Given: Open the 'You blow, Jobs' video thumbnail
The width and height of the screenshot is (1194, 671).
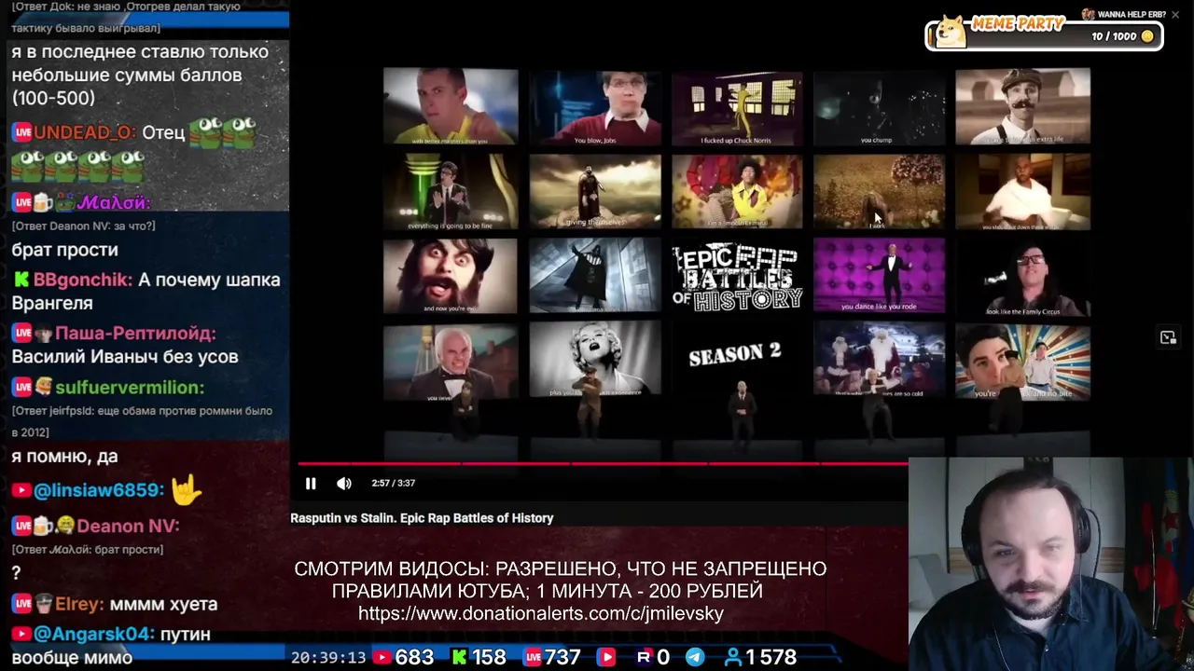Looking at the screenshot, I should pyautogui.click(x=595, y=108).
